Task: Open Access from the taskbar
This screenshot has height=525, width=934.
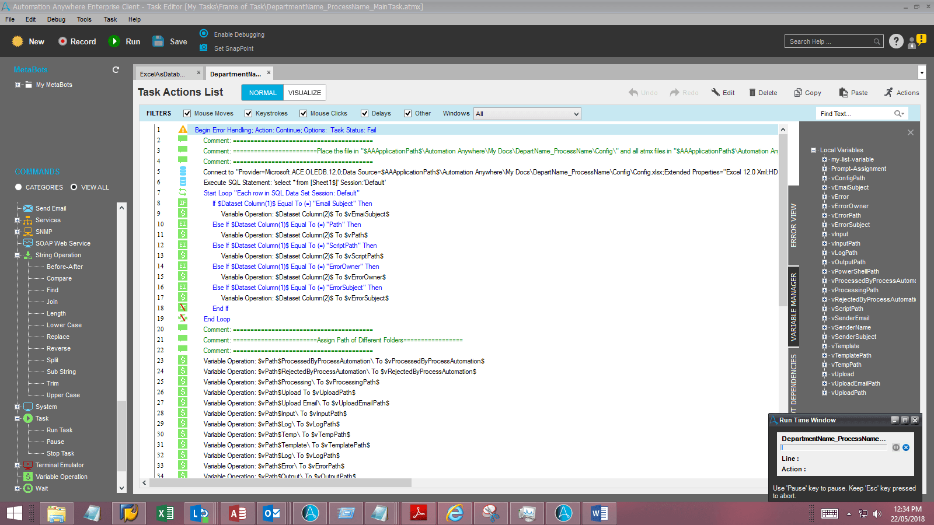Action: (x=238, y=513)
